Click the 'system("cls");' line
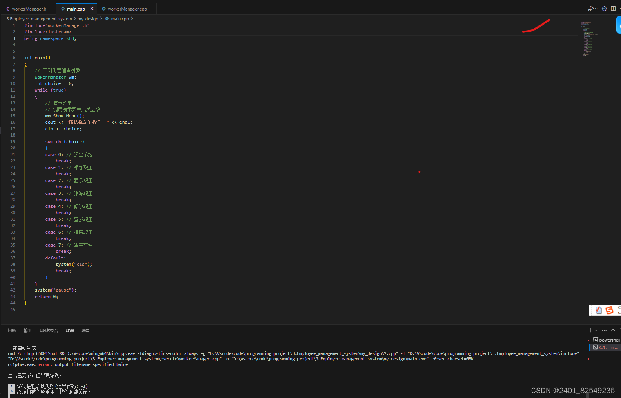The image size is (621, 398). coord(74,264)
